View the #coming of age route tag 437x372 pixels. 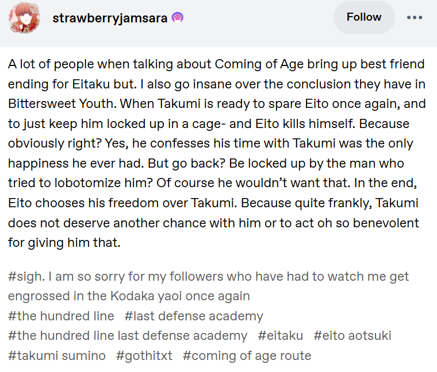pos(247,355)
